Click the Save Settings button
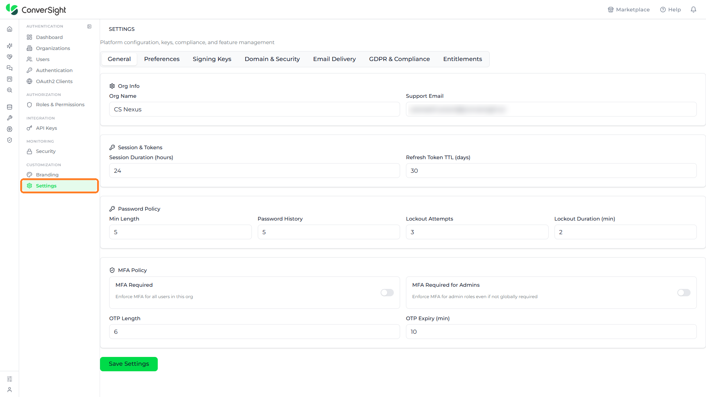Screen dimensions: 706x397 point(129,364)
